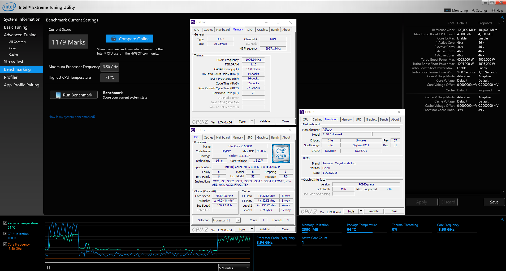Screen dimensions: 506x271
Task: Select Core under Advanced Tuning
Action: [x=12, y=48]
